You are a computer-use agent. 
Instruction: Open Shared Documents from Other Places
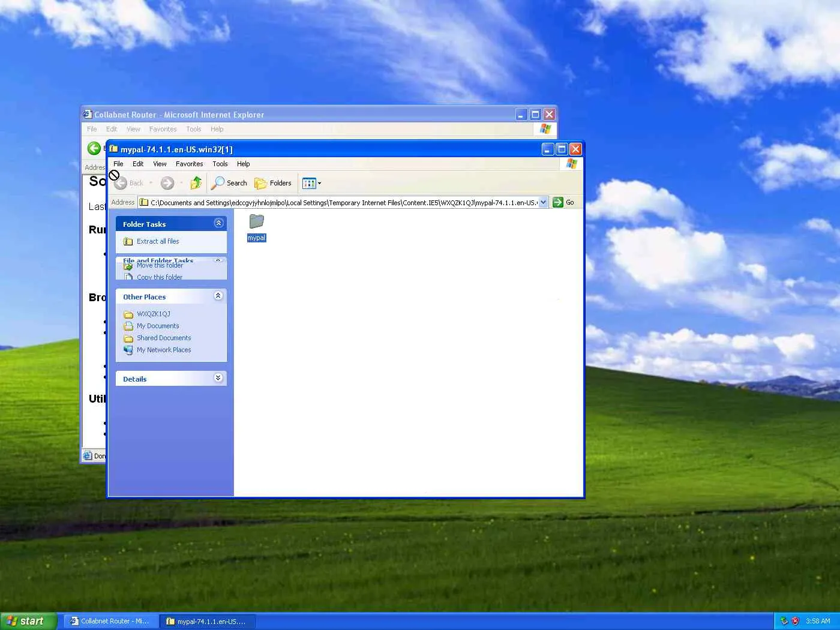coord(164,338)
